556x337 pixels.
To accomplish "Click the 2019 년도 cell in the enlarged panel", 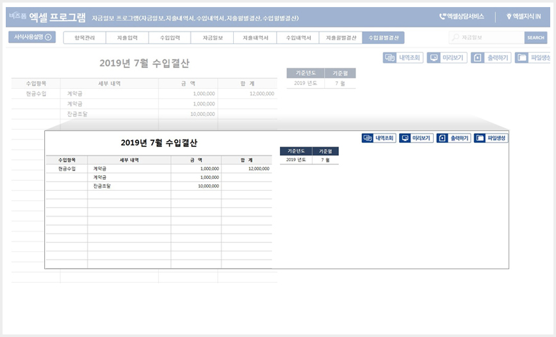I will click(296, 160).
